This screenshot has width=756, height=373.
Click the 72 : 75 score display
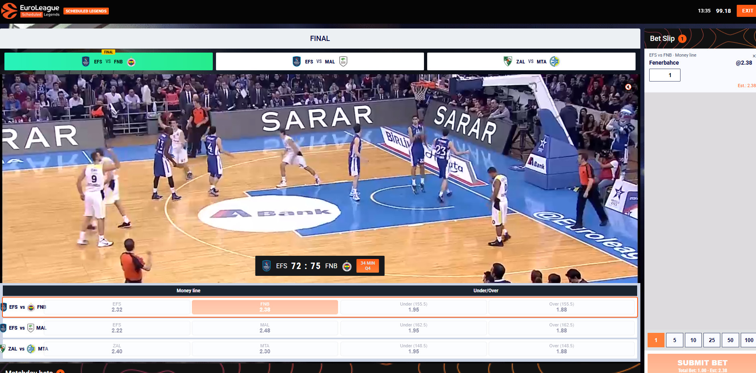point(306,266)
